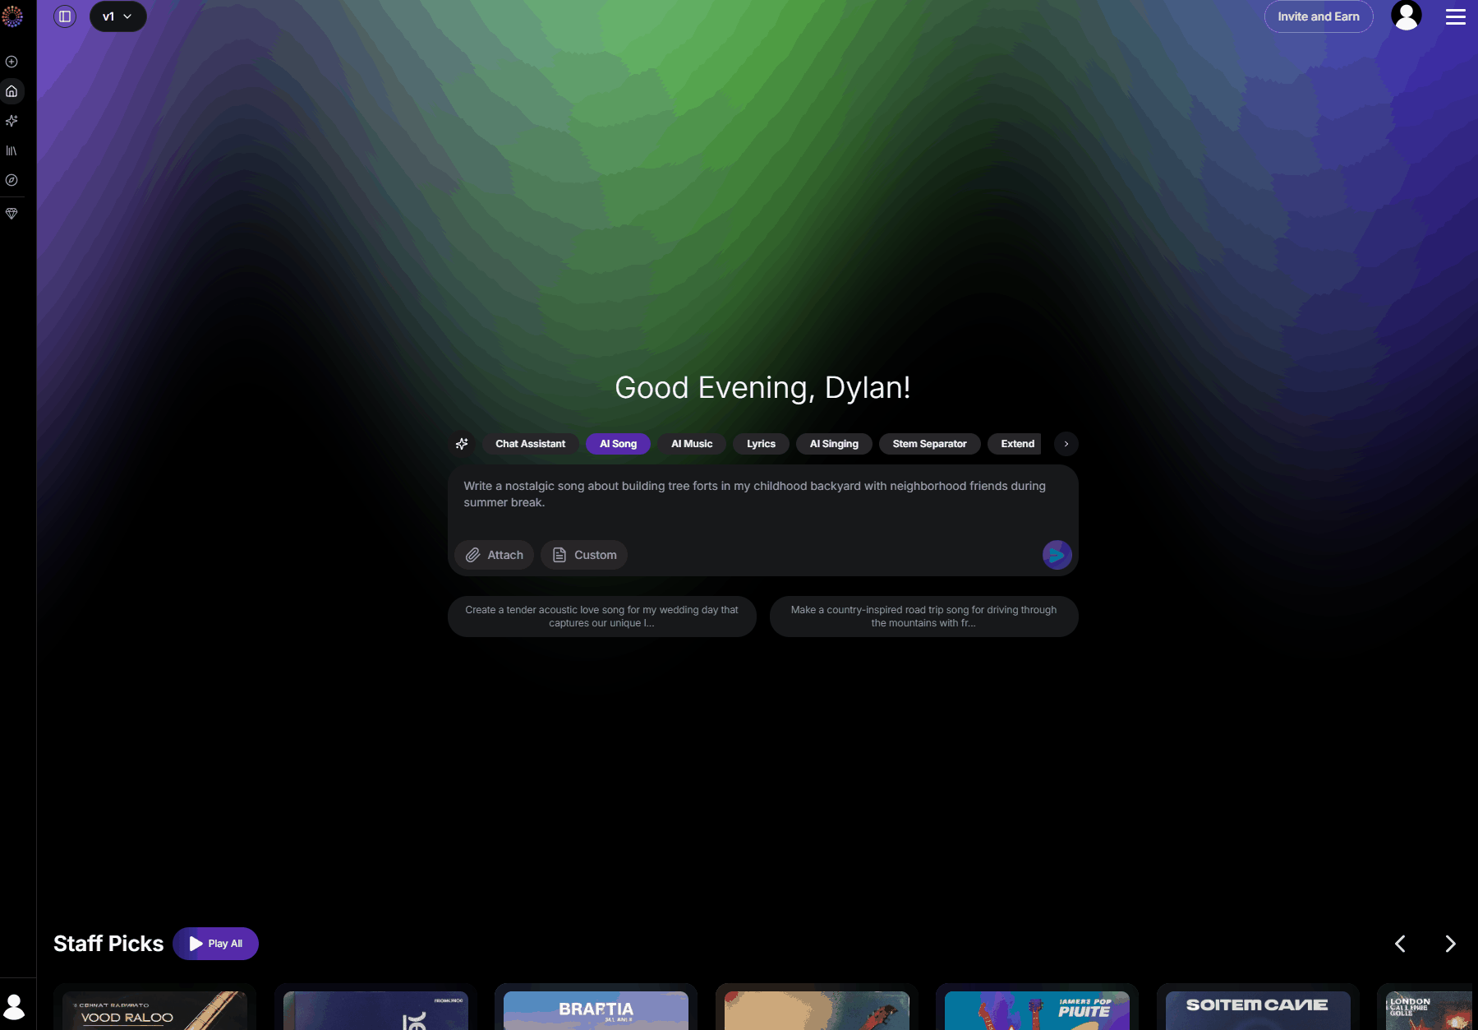Toggle the sidebar collapse panel icon
The width and height of the screenshot is (1478, 1030).
pyautogui.click(x=65, y=16)
